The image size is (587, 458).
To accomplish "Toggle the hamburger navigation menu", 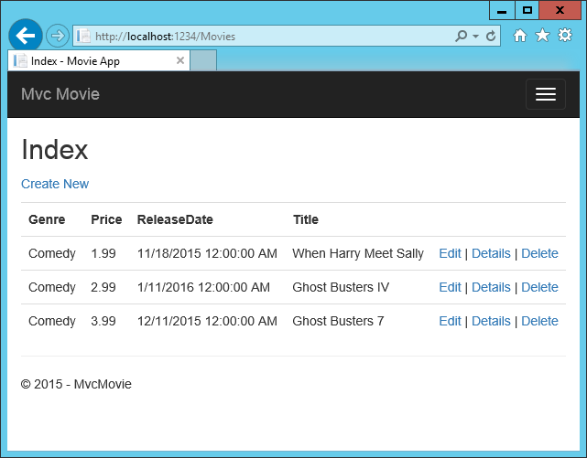I will tap(546, 94).
